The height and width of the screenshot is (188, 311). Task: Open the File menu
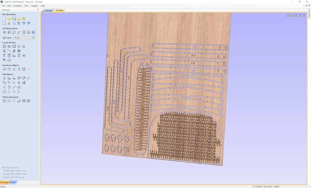(3, 6)
